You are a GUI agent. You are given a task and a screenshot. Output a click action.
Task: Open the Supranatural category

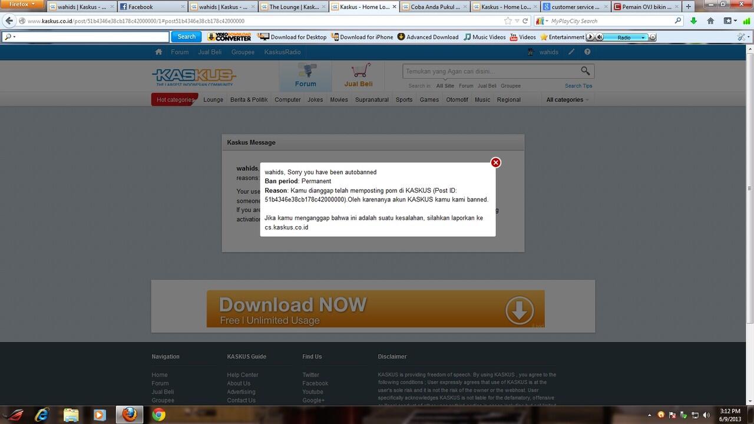372,100
